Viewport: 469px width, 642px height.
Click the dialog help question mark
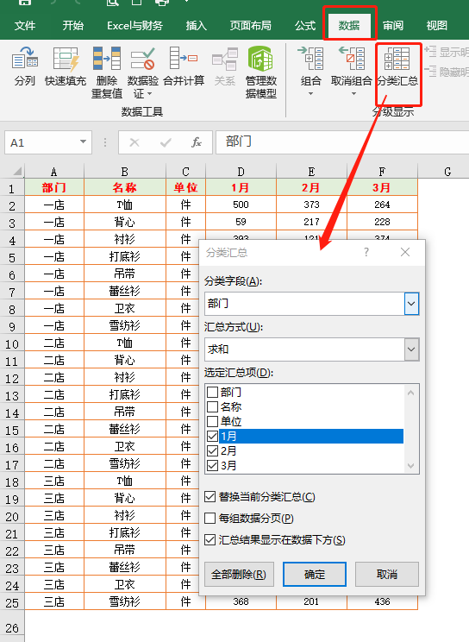[366, 252]
